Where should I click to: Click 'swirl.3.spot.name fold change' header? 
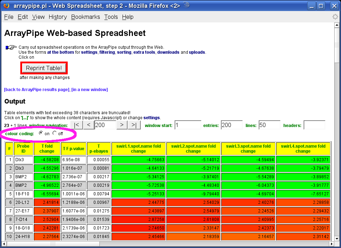248,149
